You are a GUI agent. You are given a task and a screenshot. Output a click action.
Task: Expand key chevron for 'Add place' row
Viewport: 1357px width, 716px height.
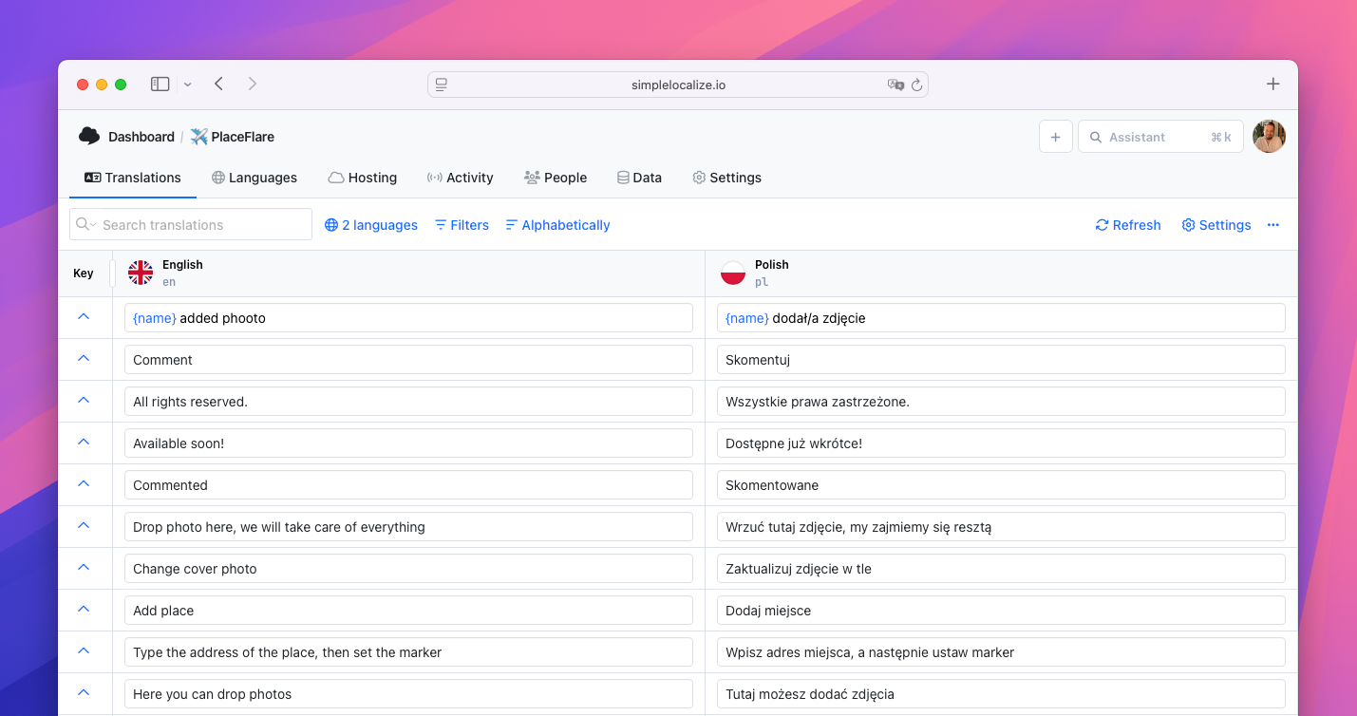(84, 609)
